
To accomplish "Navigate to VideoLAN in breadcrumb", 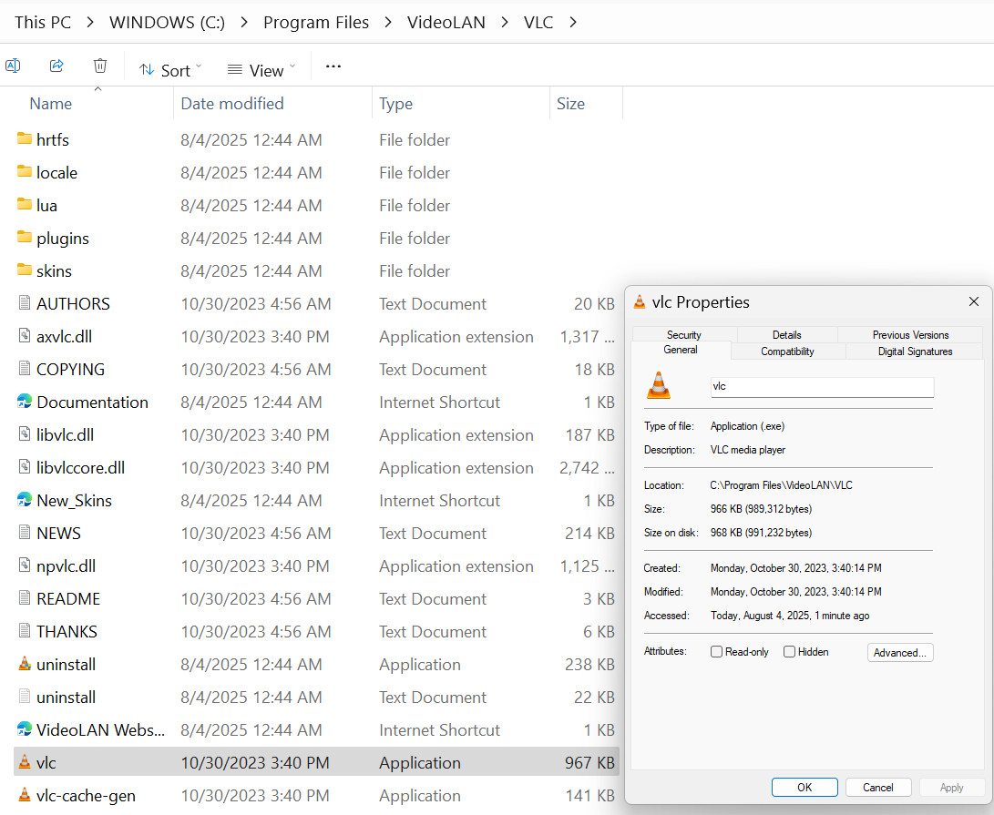I will pyautogui.click(x=446, y=23).
